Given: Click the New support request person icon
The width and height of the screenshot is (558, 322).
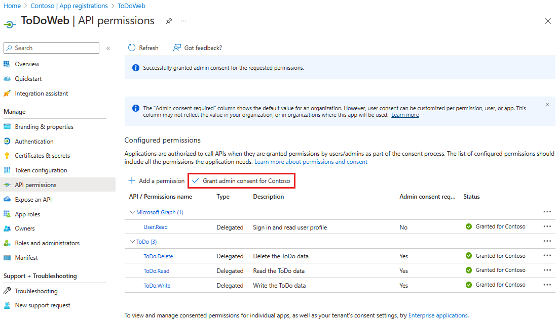Looking at the screenshot, I should click(7, 305).
